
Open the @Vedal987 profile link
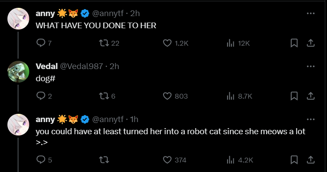(x=82, y=66)
